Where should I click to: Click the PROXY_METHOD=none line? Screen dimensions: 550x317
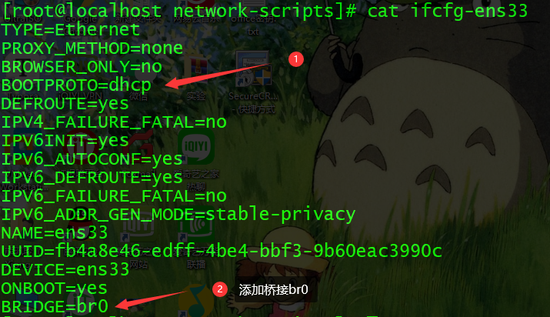pos(92,48)
